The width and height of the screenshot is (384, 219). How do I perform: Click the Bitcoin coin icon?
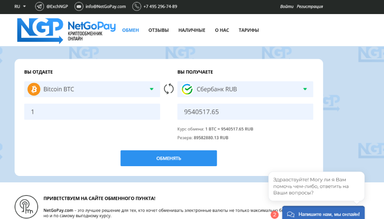34,89
